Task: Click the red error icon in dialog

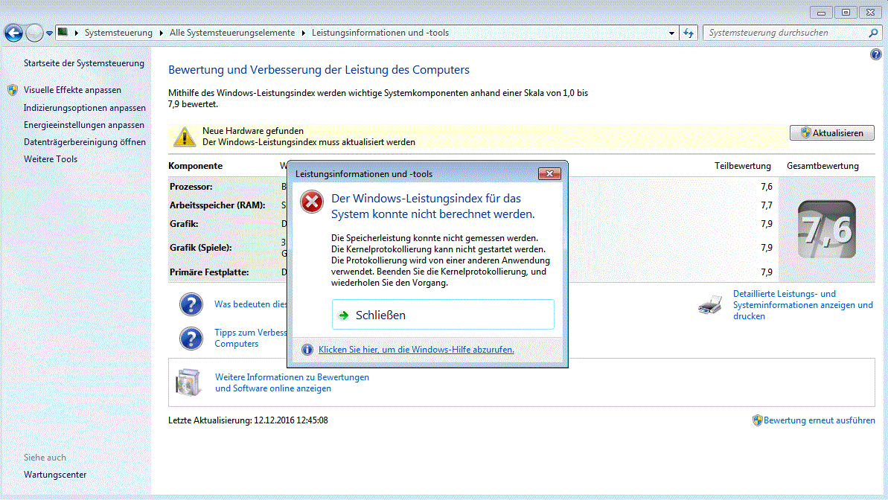Action: click(312, 202)
